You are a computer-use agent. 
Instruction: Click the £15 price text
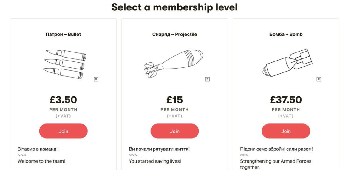point(174,100)
